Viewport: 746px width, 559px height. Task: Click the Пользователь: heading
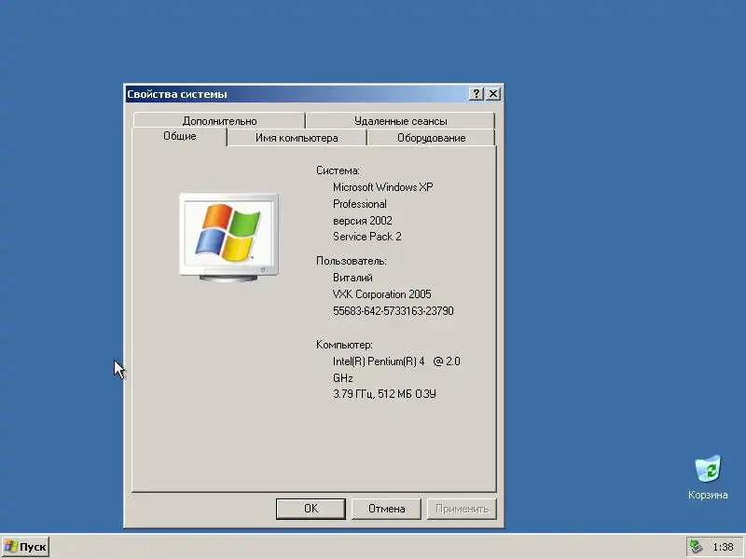(x=352, y=261)
